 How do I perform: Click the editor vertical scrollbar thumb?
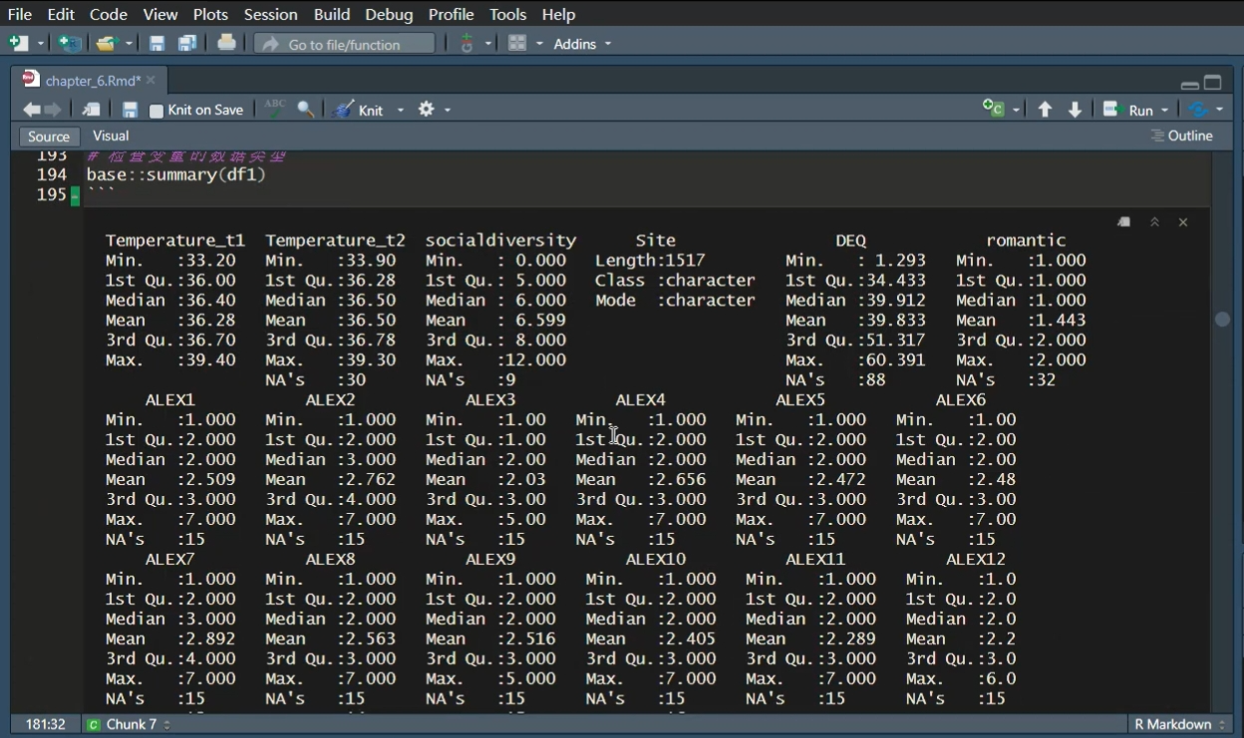(x=1222, y=320)
